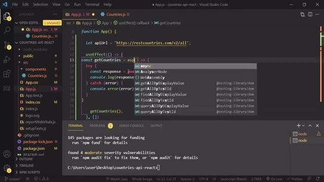Open package.json in the file tree
This screenshot has height=182, width=324.
pyautogui.click(x=34, y=148)
